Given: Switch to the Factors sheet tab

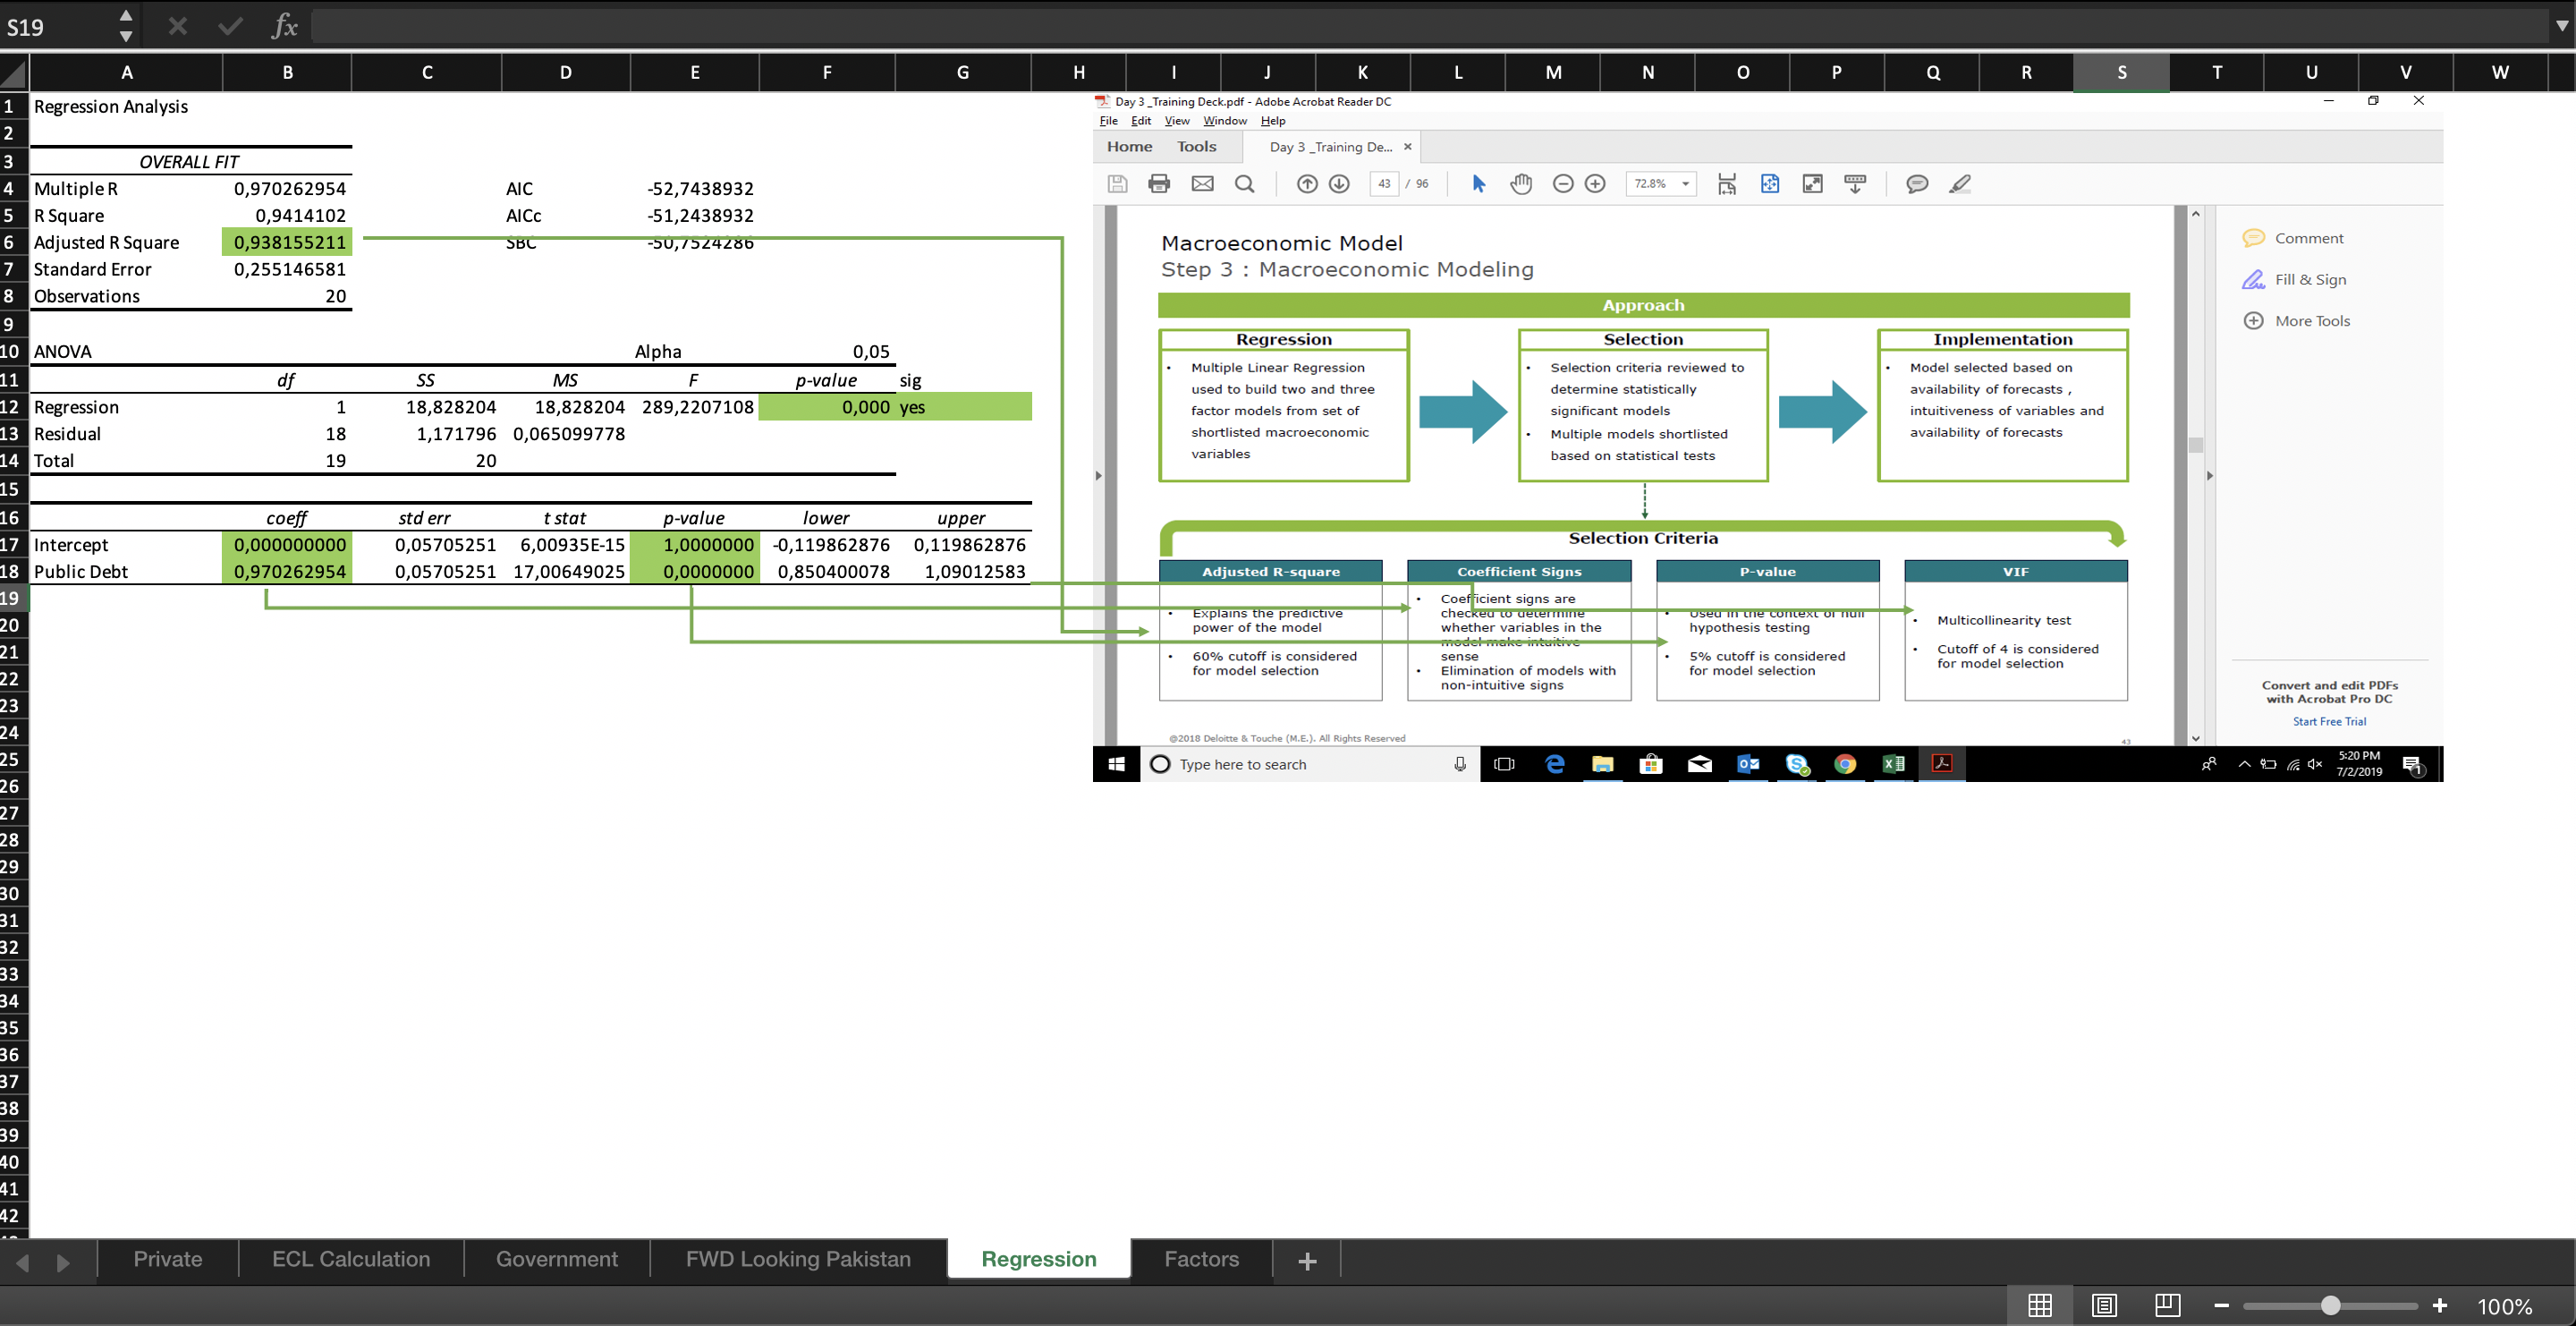Looking at the screenshot, I should point(1201,1259).
